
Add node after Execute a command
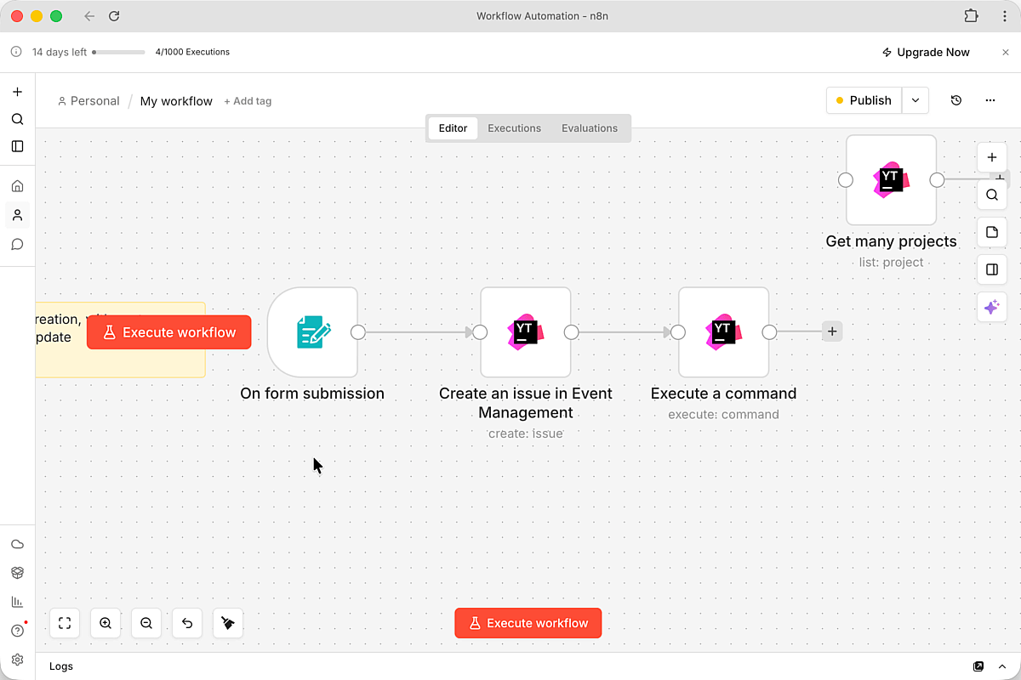(x=832, y=332)
